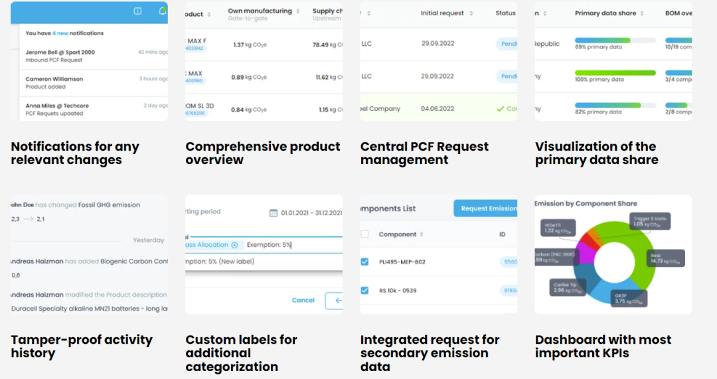
Task: Uncheck the RS 10k - 0539 component checkbox
Action: [364, 290]
